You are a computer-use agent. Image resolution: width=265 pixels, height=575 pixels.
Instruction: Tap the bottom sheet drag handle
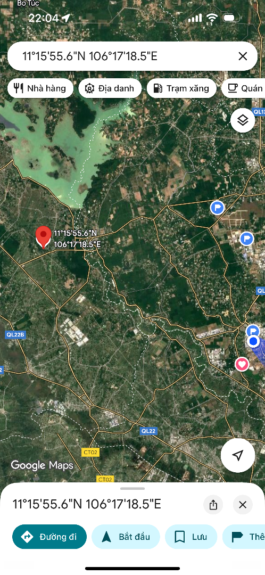[132, 488]
